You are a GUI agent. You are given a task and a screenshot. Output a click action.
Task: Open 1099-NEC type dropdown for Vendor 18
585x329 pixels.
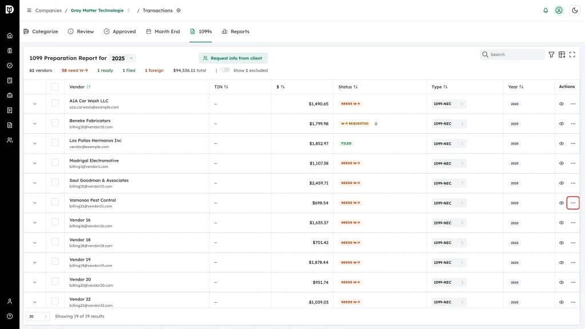[x=449, y=242]
